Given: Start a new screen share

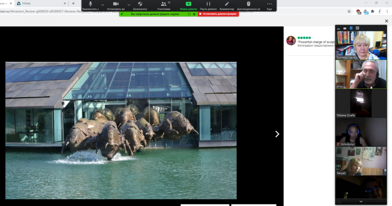Looking at the screenshot, I should click(189, 5).
